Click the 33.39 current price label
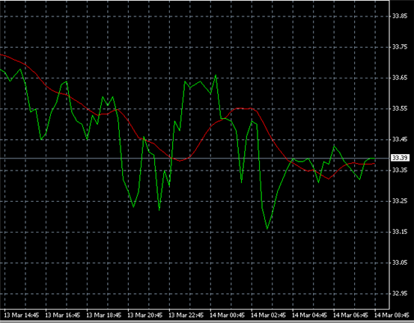Screen dimensions: 414x323 400,158
